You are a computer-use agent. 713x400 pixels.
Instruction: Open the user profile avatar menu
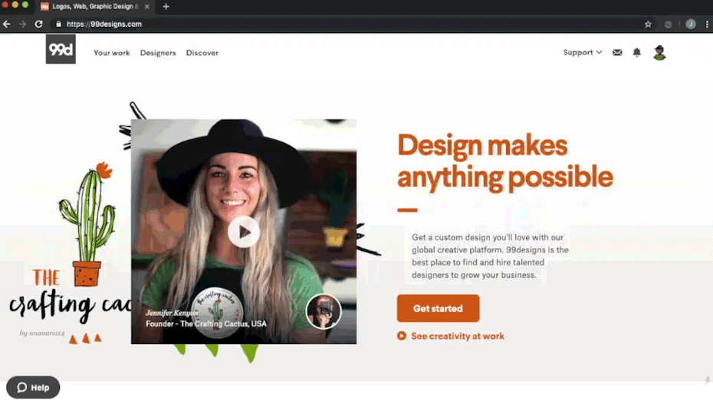click(x=659, y=53)
